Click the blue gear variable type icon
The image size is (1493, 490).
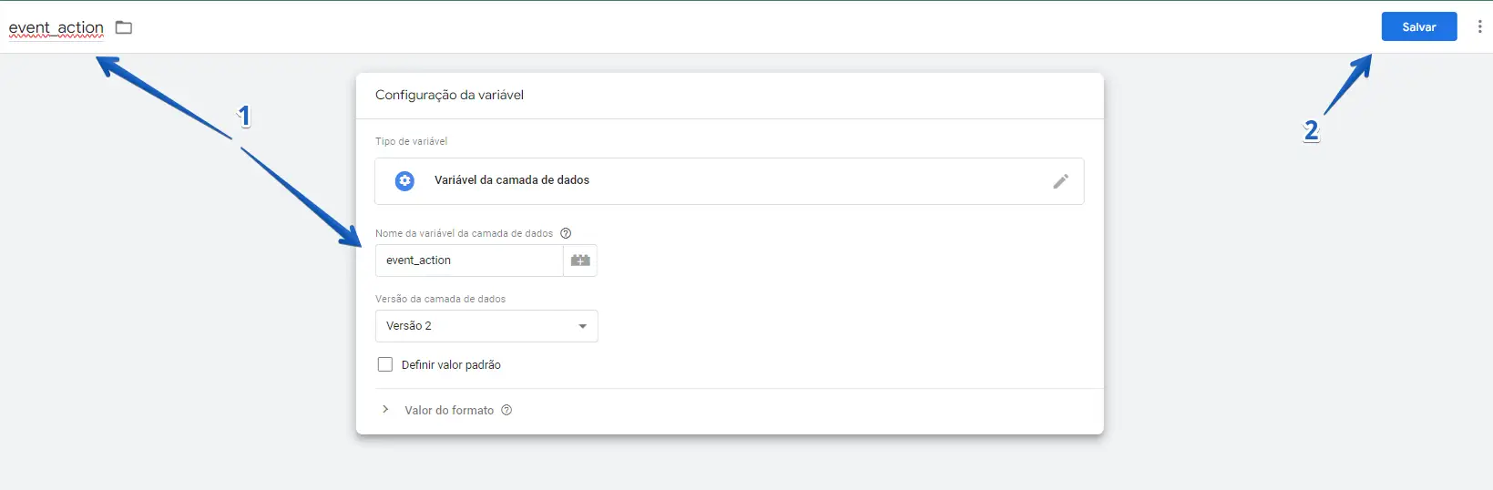(404, 180)
